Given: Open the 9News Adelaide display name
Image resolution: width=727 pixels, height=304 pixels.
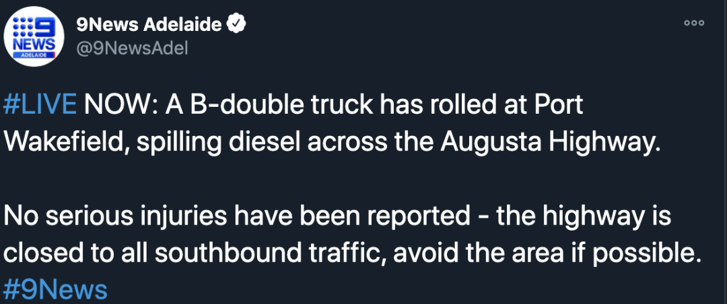Looking at the screenshot, I should click(149, 26).
